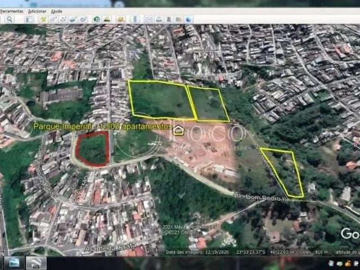Click the blue Earth globe toolbar icon

(189, 20)
